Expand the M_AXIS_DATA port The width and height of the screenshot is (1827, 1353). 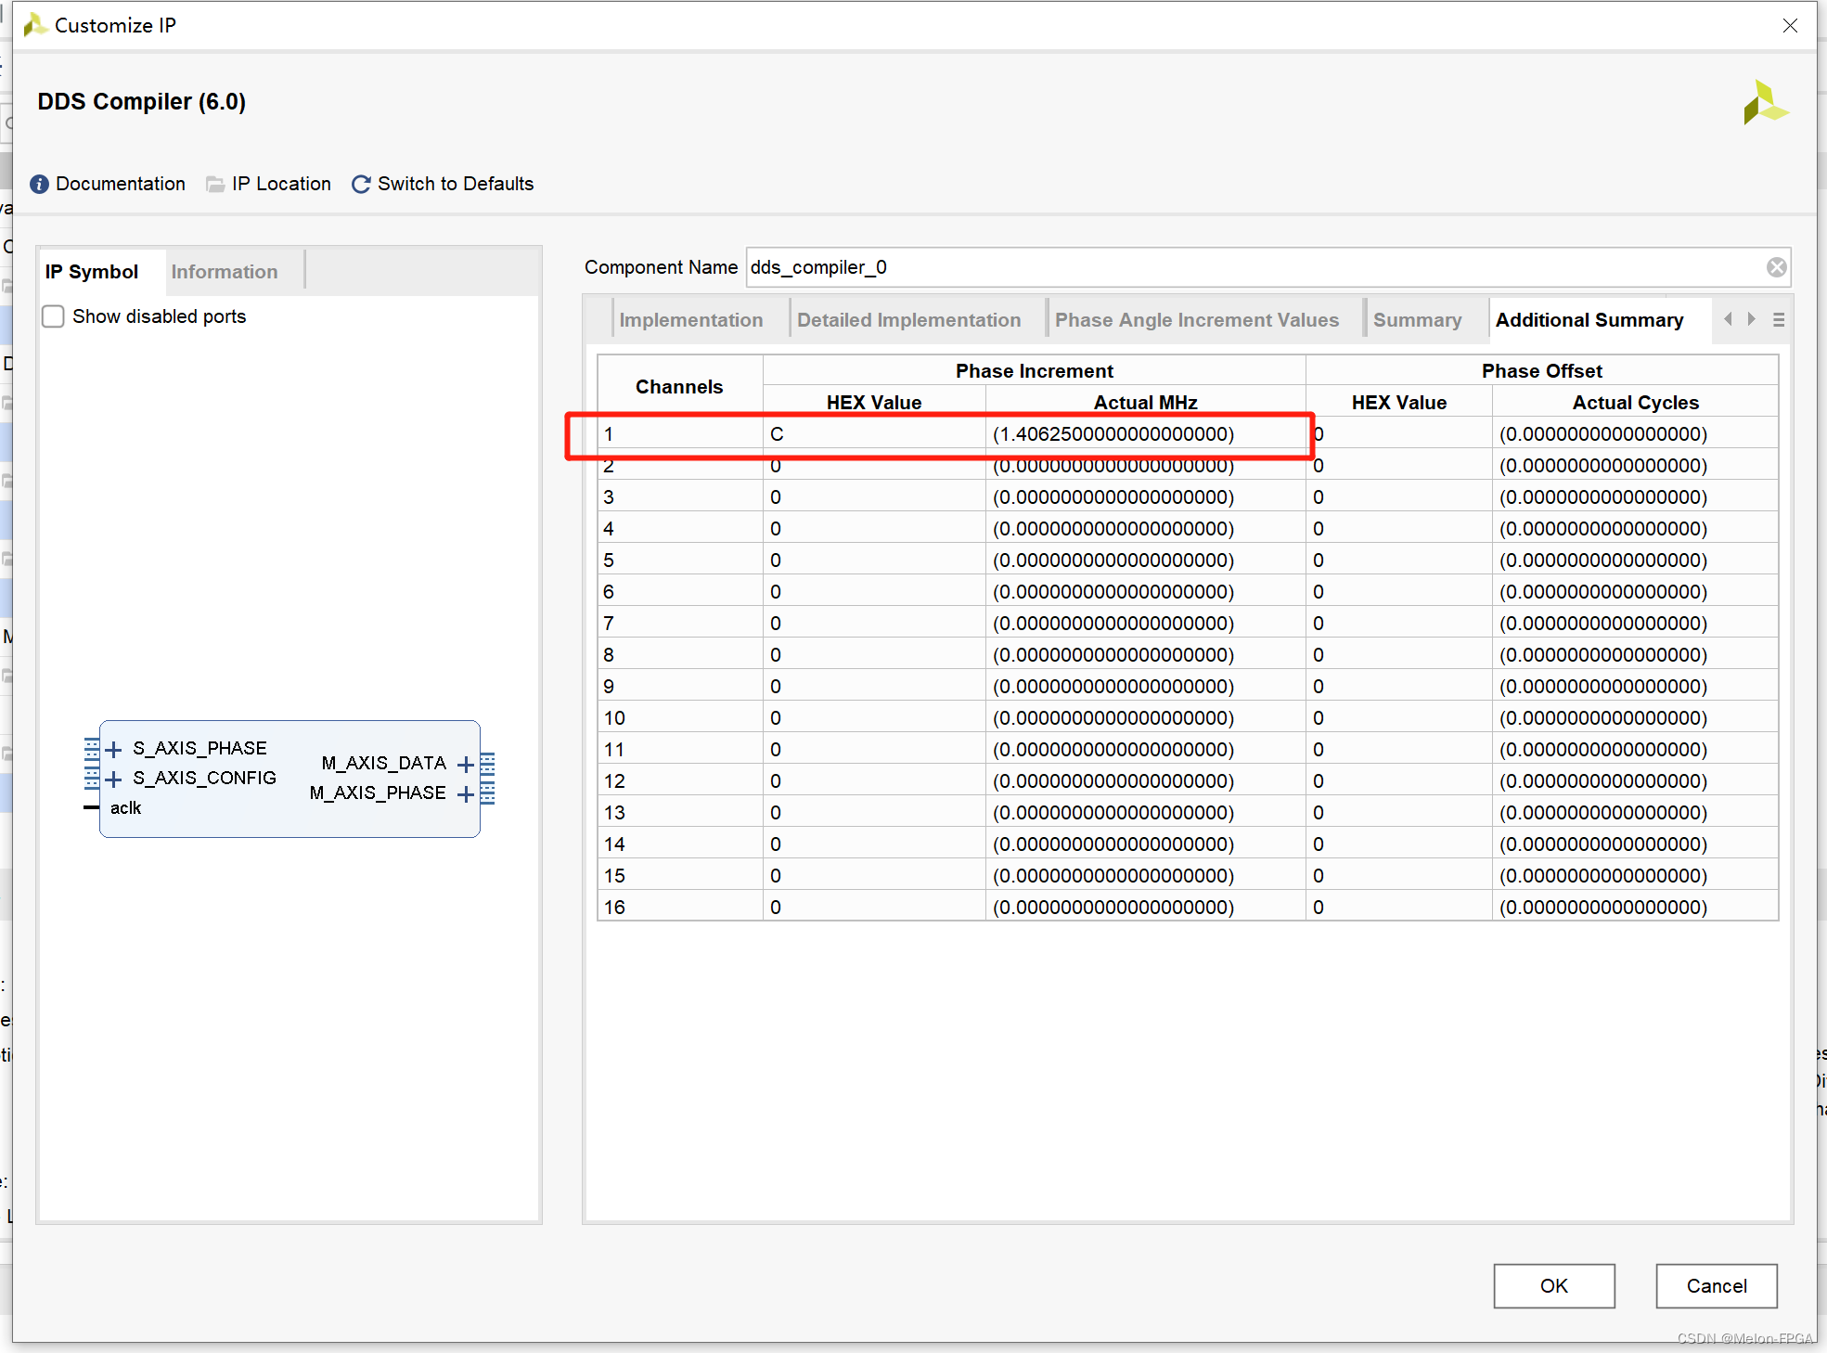tap(465, 764)
